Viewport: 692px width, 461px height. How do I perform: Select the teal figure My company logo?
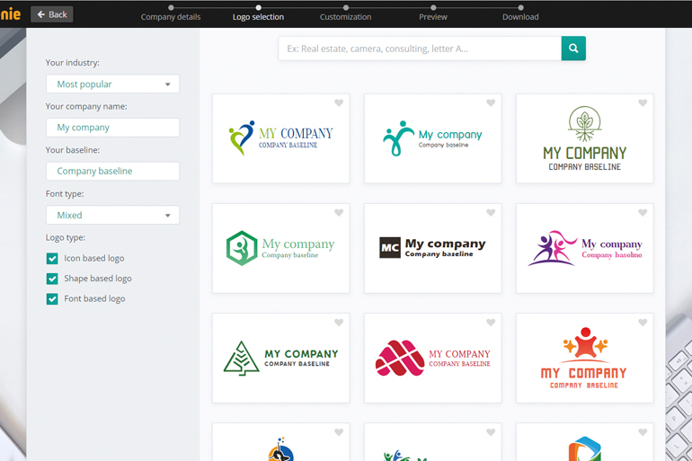(432, 138)
